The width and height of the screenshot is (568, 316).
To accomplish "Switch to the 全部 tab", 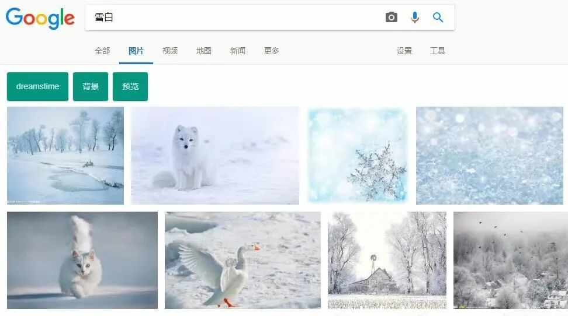I will (x=102, y=51).
